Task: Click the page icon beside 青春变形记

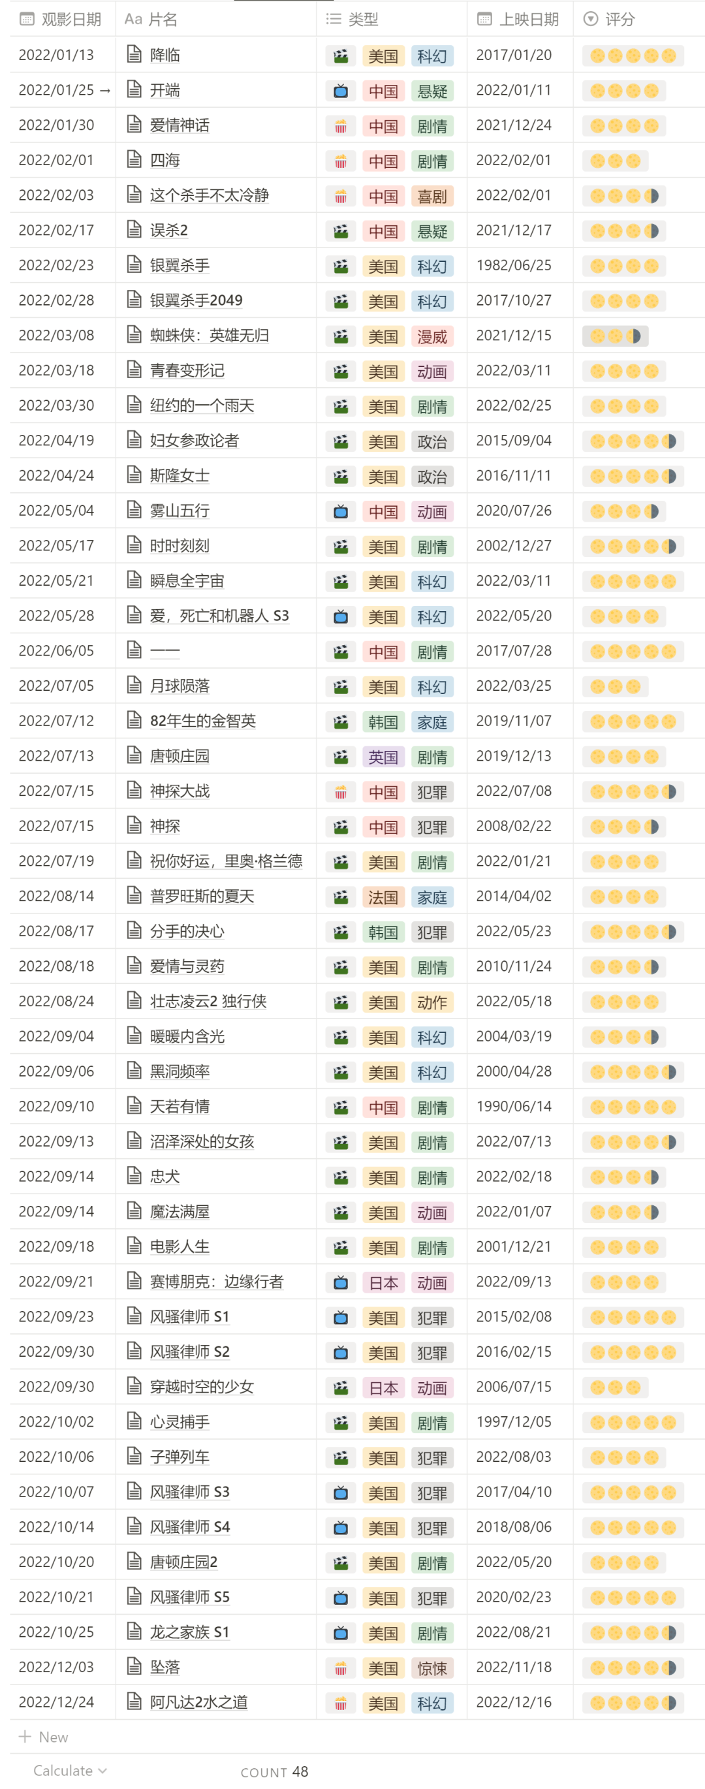Action: coord(134,370)
